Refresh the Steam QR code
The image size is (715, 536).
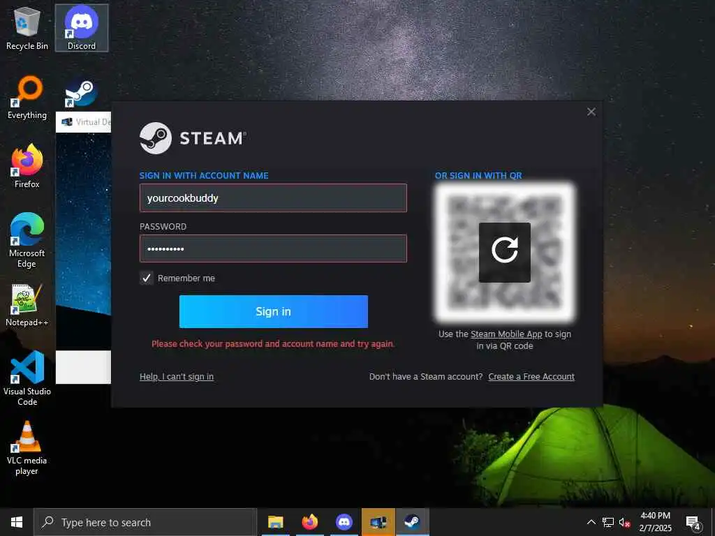coord(504,252)
